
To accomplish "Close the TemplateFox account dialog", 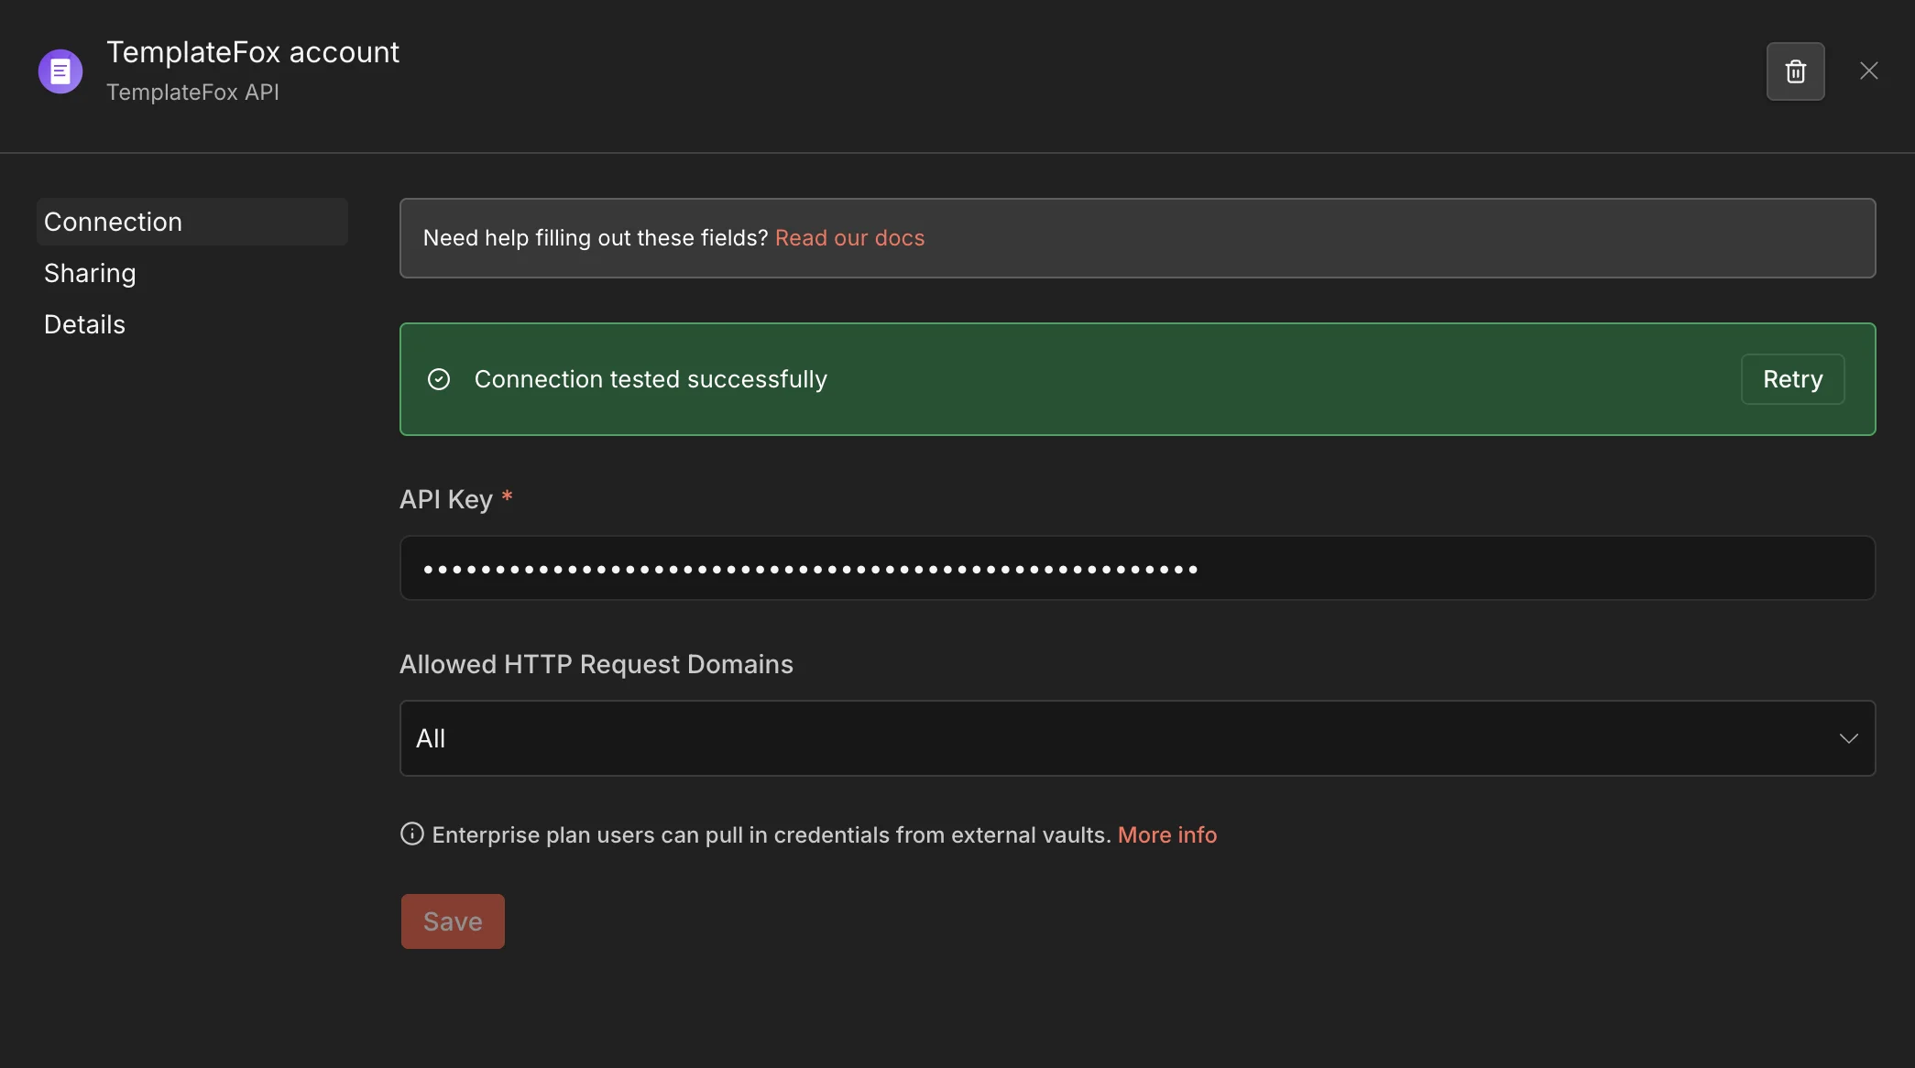I will [x=1868, y=71].
